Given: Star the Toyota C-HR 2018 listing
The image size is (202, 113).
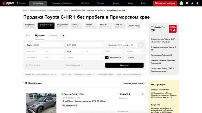Looking at the screenshot, I should point(142,94).
